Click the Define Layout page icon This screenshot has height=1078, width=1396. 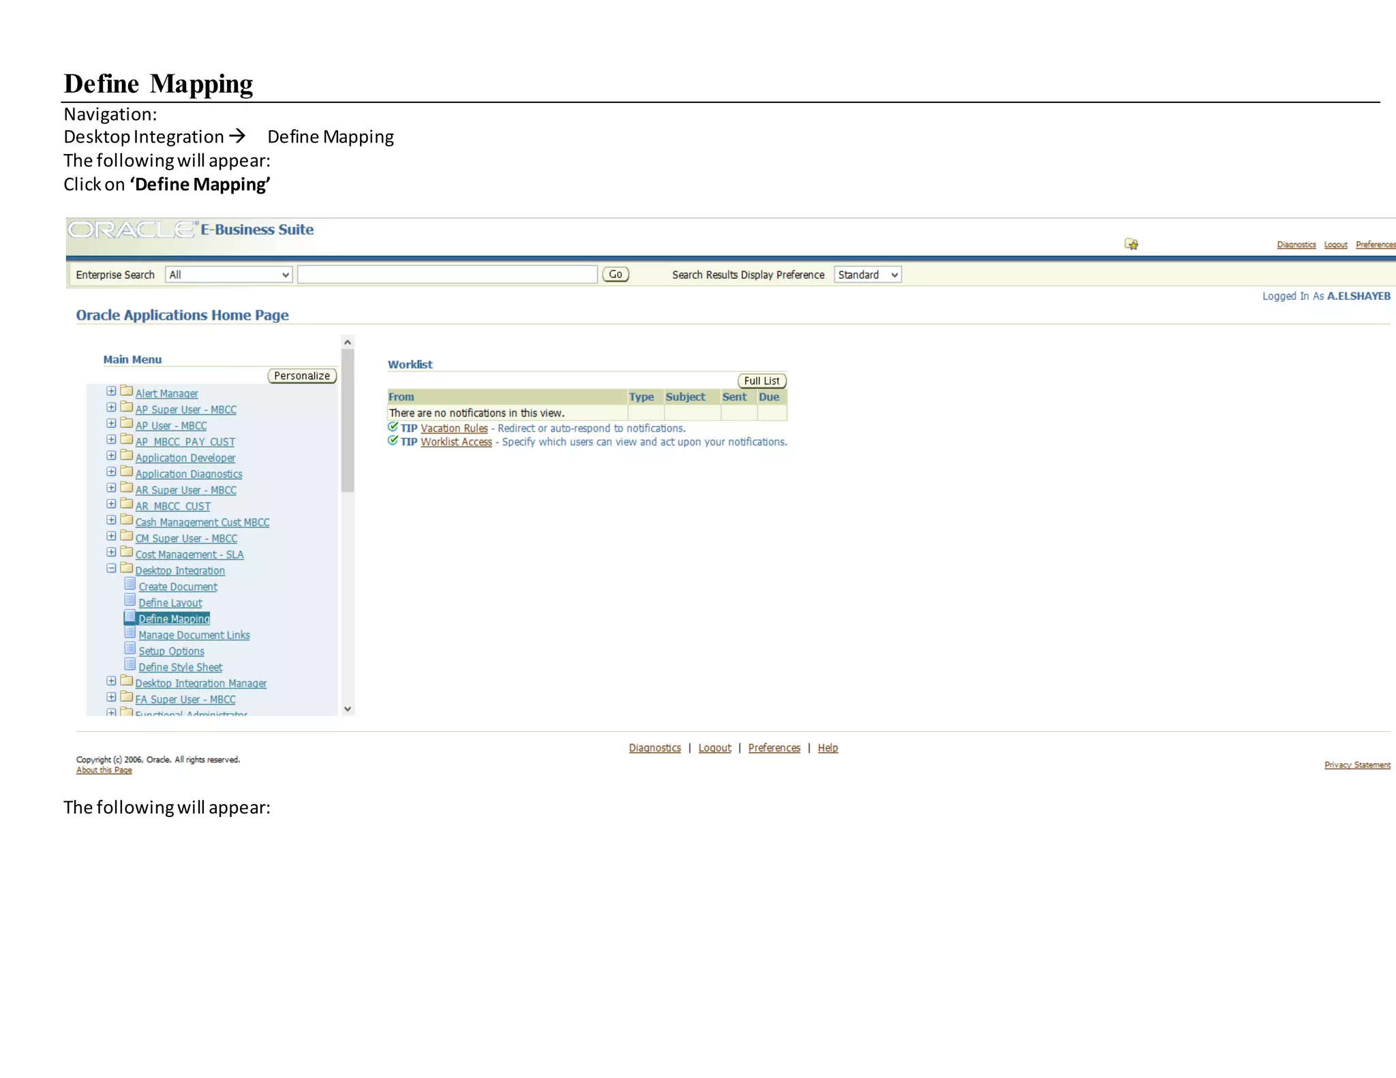point(130,600)
